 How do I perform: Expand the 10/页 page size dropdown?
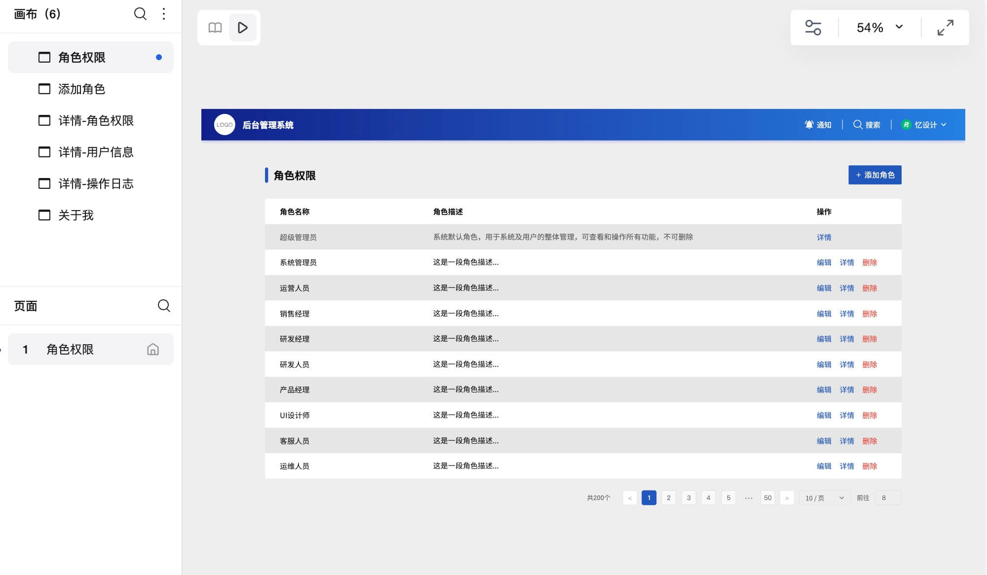point(824,498)
